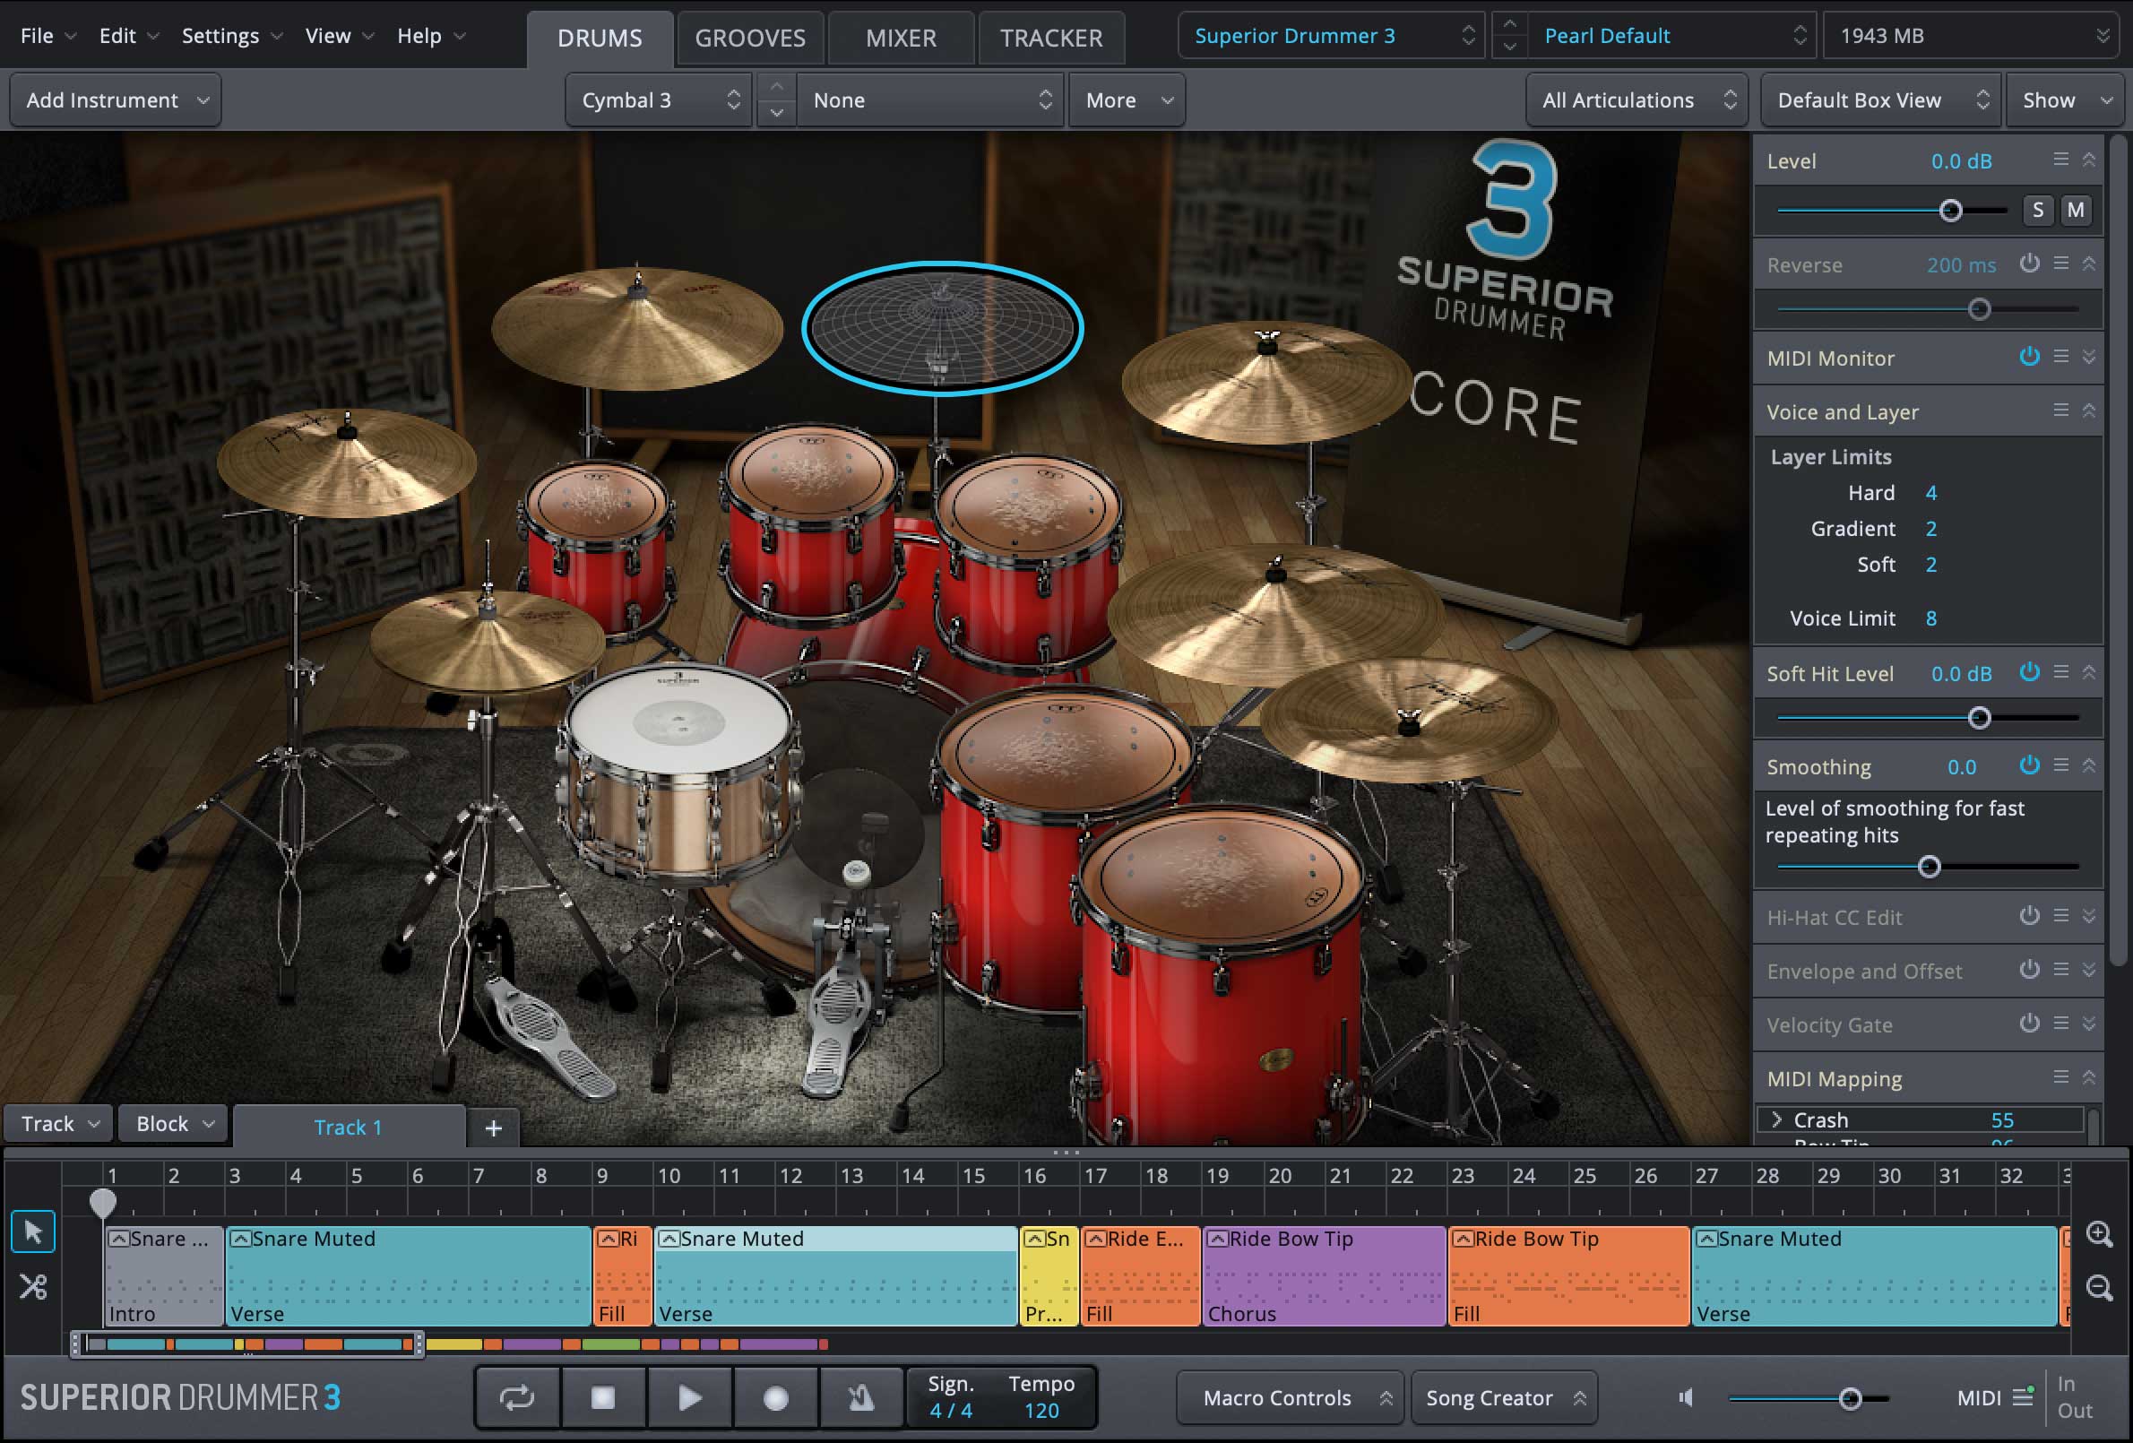
Task: Zoom out on the song track
Action: [2099, 1287]
